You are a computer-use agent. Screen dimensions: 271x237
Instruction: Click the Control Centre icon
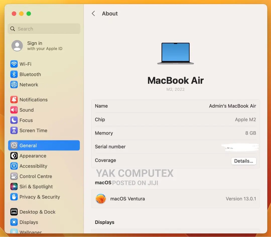point(14,176)
